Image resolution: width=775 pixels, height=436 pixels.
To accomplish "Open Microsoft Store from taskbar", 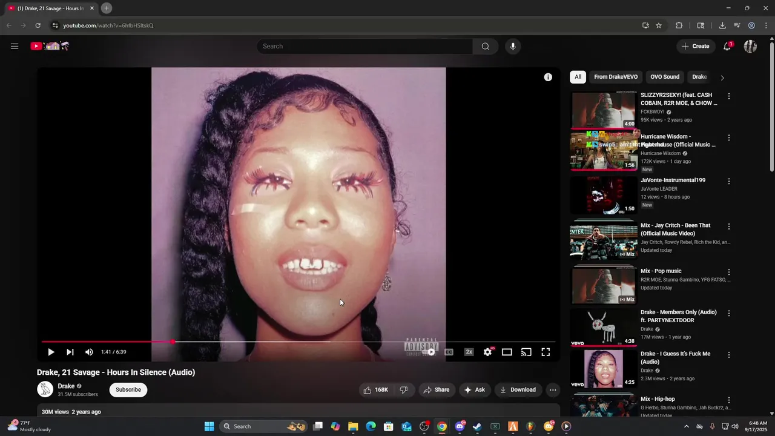I will [389, 426].
